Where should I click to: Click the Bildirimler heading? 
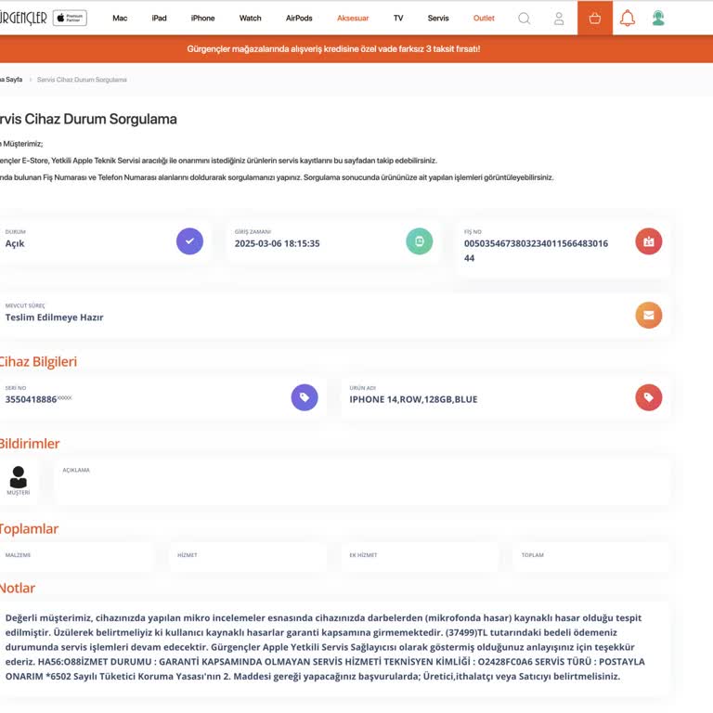(x=30, y=444)
